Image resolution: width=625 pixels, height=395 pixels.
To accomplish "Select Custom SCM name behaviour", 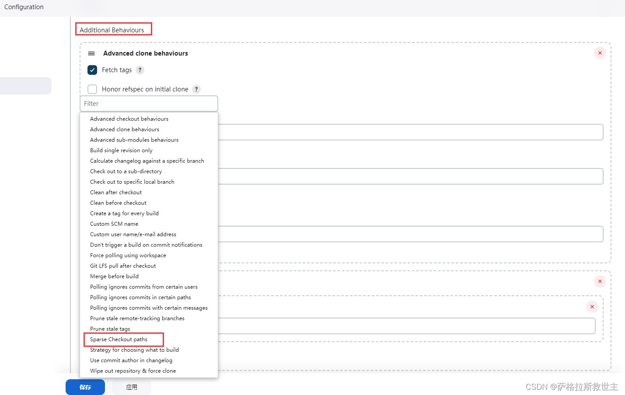I will tap(114, 224).
